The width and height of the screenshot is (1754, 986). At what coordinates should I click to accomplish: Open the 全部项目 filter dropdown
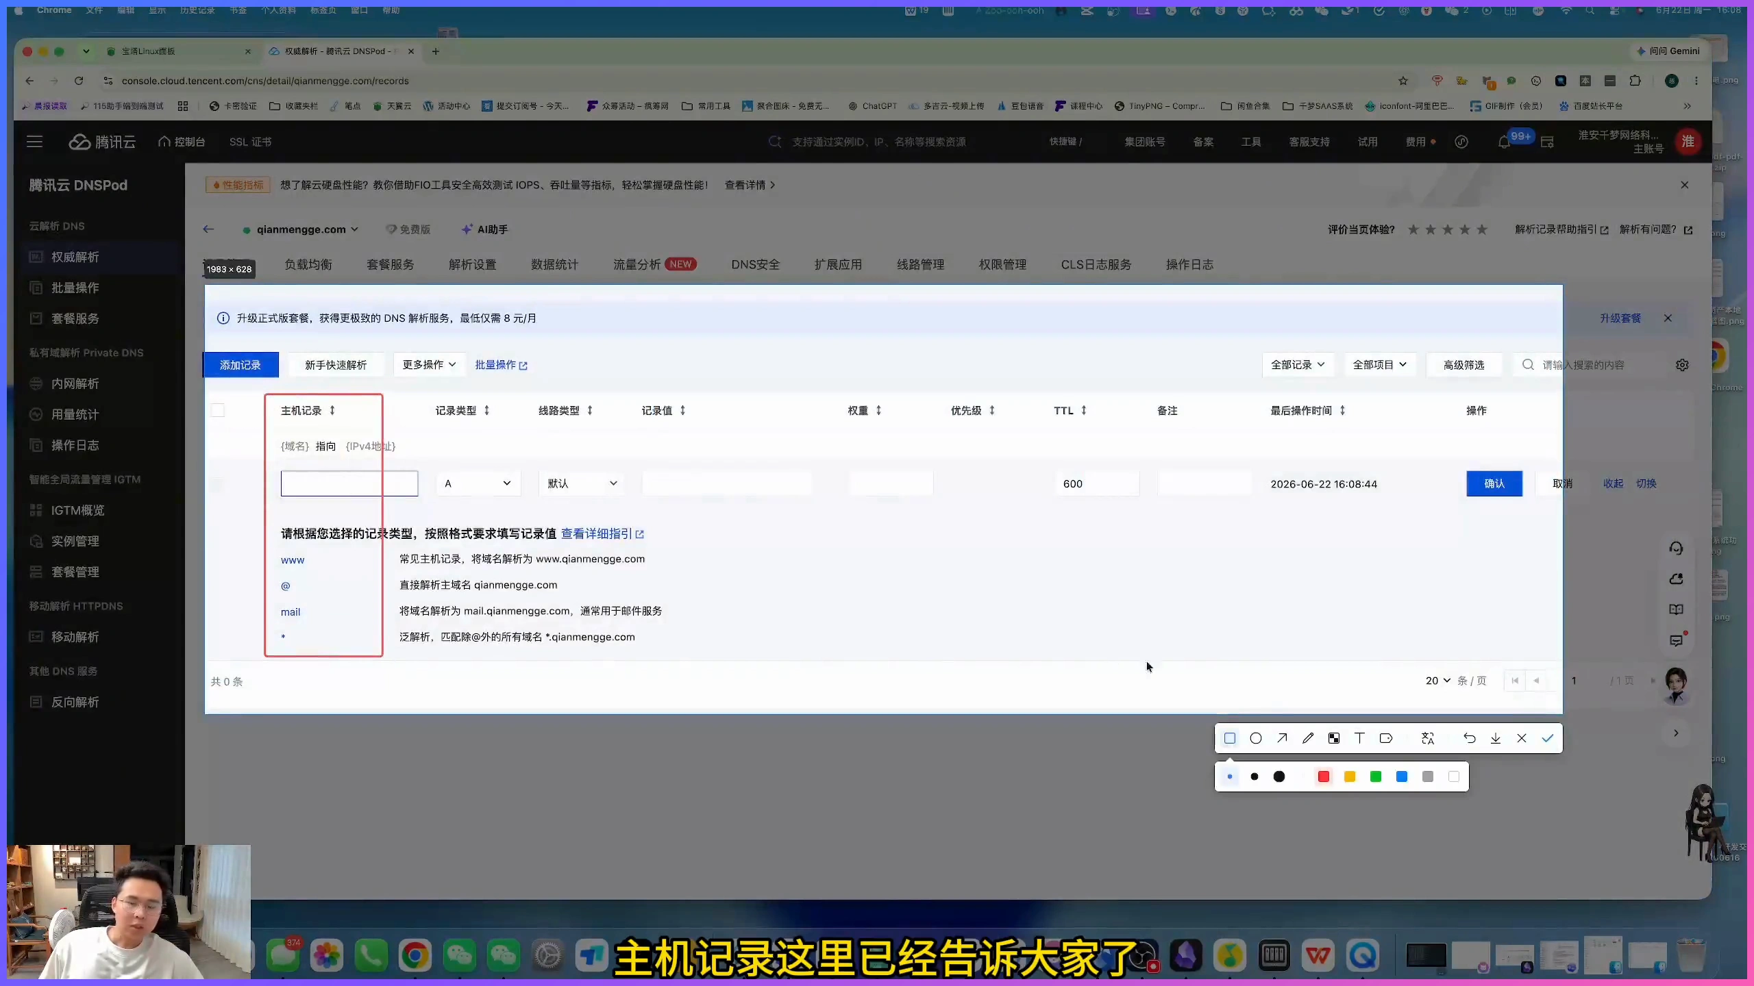[x=1380, y=365]
